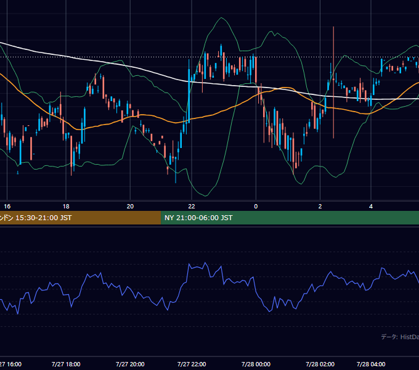Click the NY 21:00-06:00 JST session band

pos(290,218)
